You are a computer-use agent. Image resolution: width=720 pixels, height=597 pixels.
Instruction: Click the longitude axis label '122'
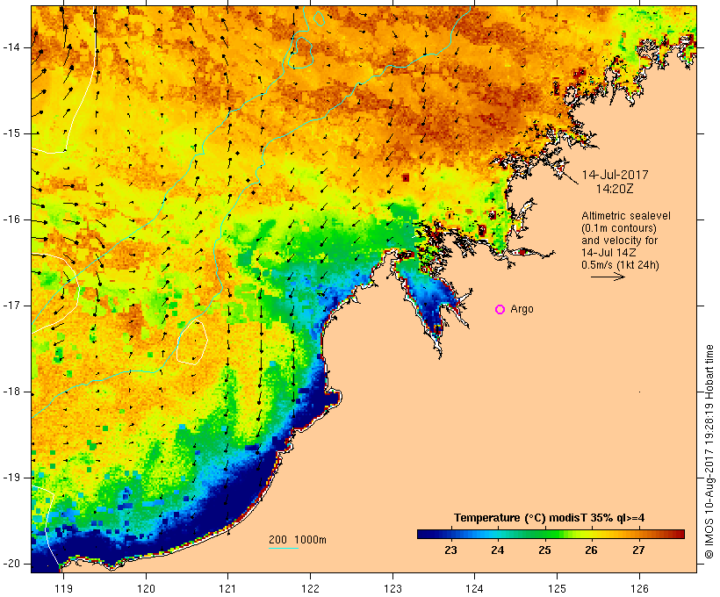click(x=310, y=589)
